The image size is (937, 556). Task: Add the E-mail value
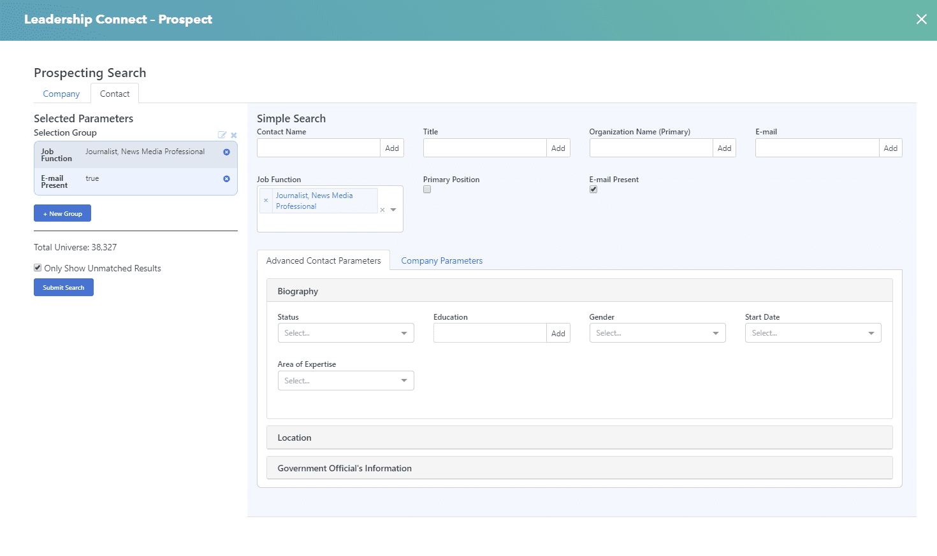coord(890,148)
